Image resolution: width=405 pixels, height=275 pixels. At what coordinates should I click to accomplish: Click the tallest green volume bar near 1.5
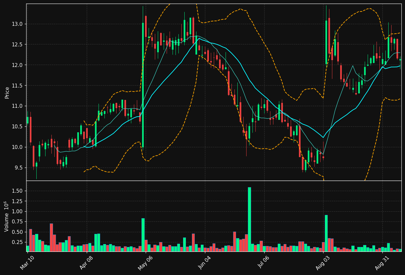pos(249,219)
